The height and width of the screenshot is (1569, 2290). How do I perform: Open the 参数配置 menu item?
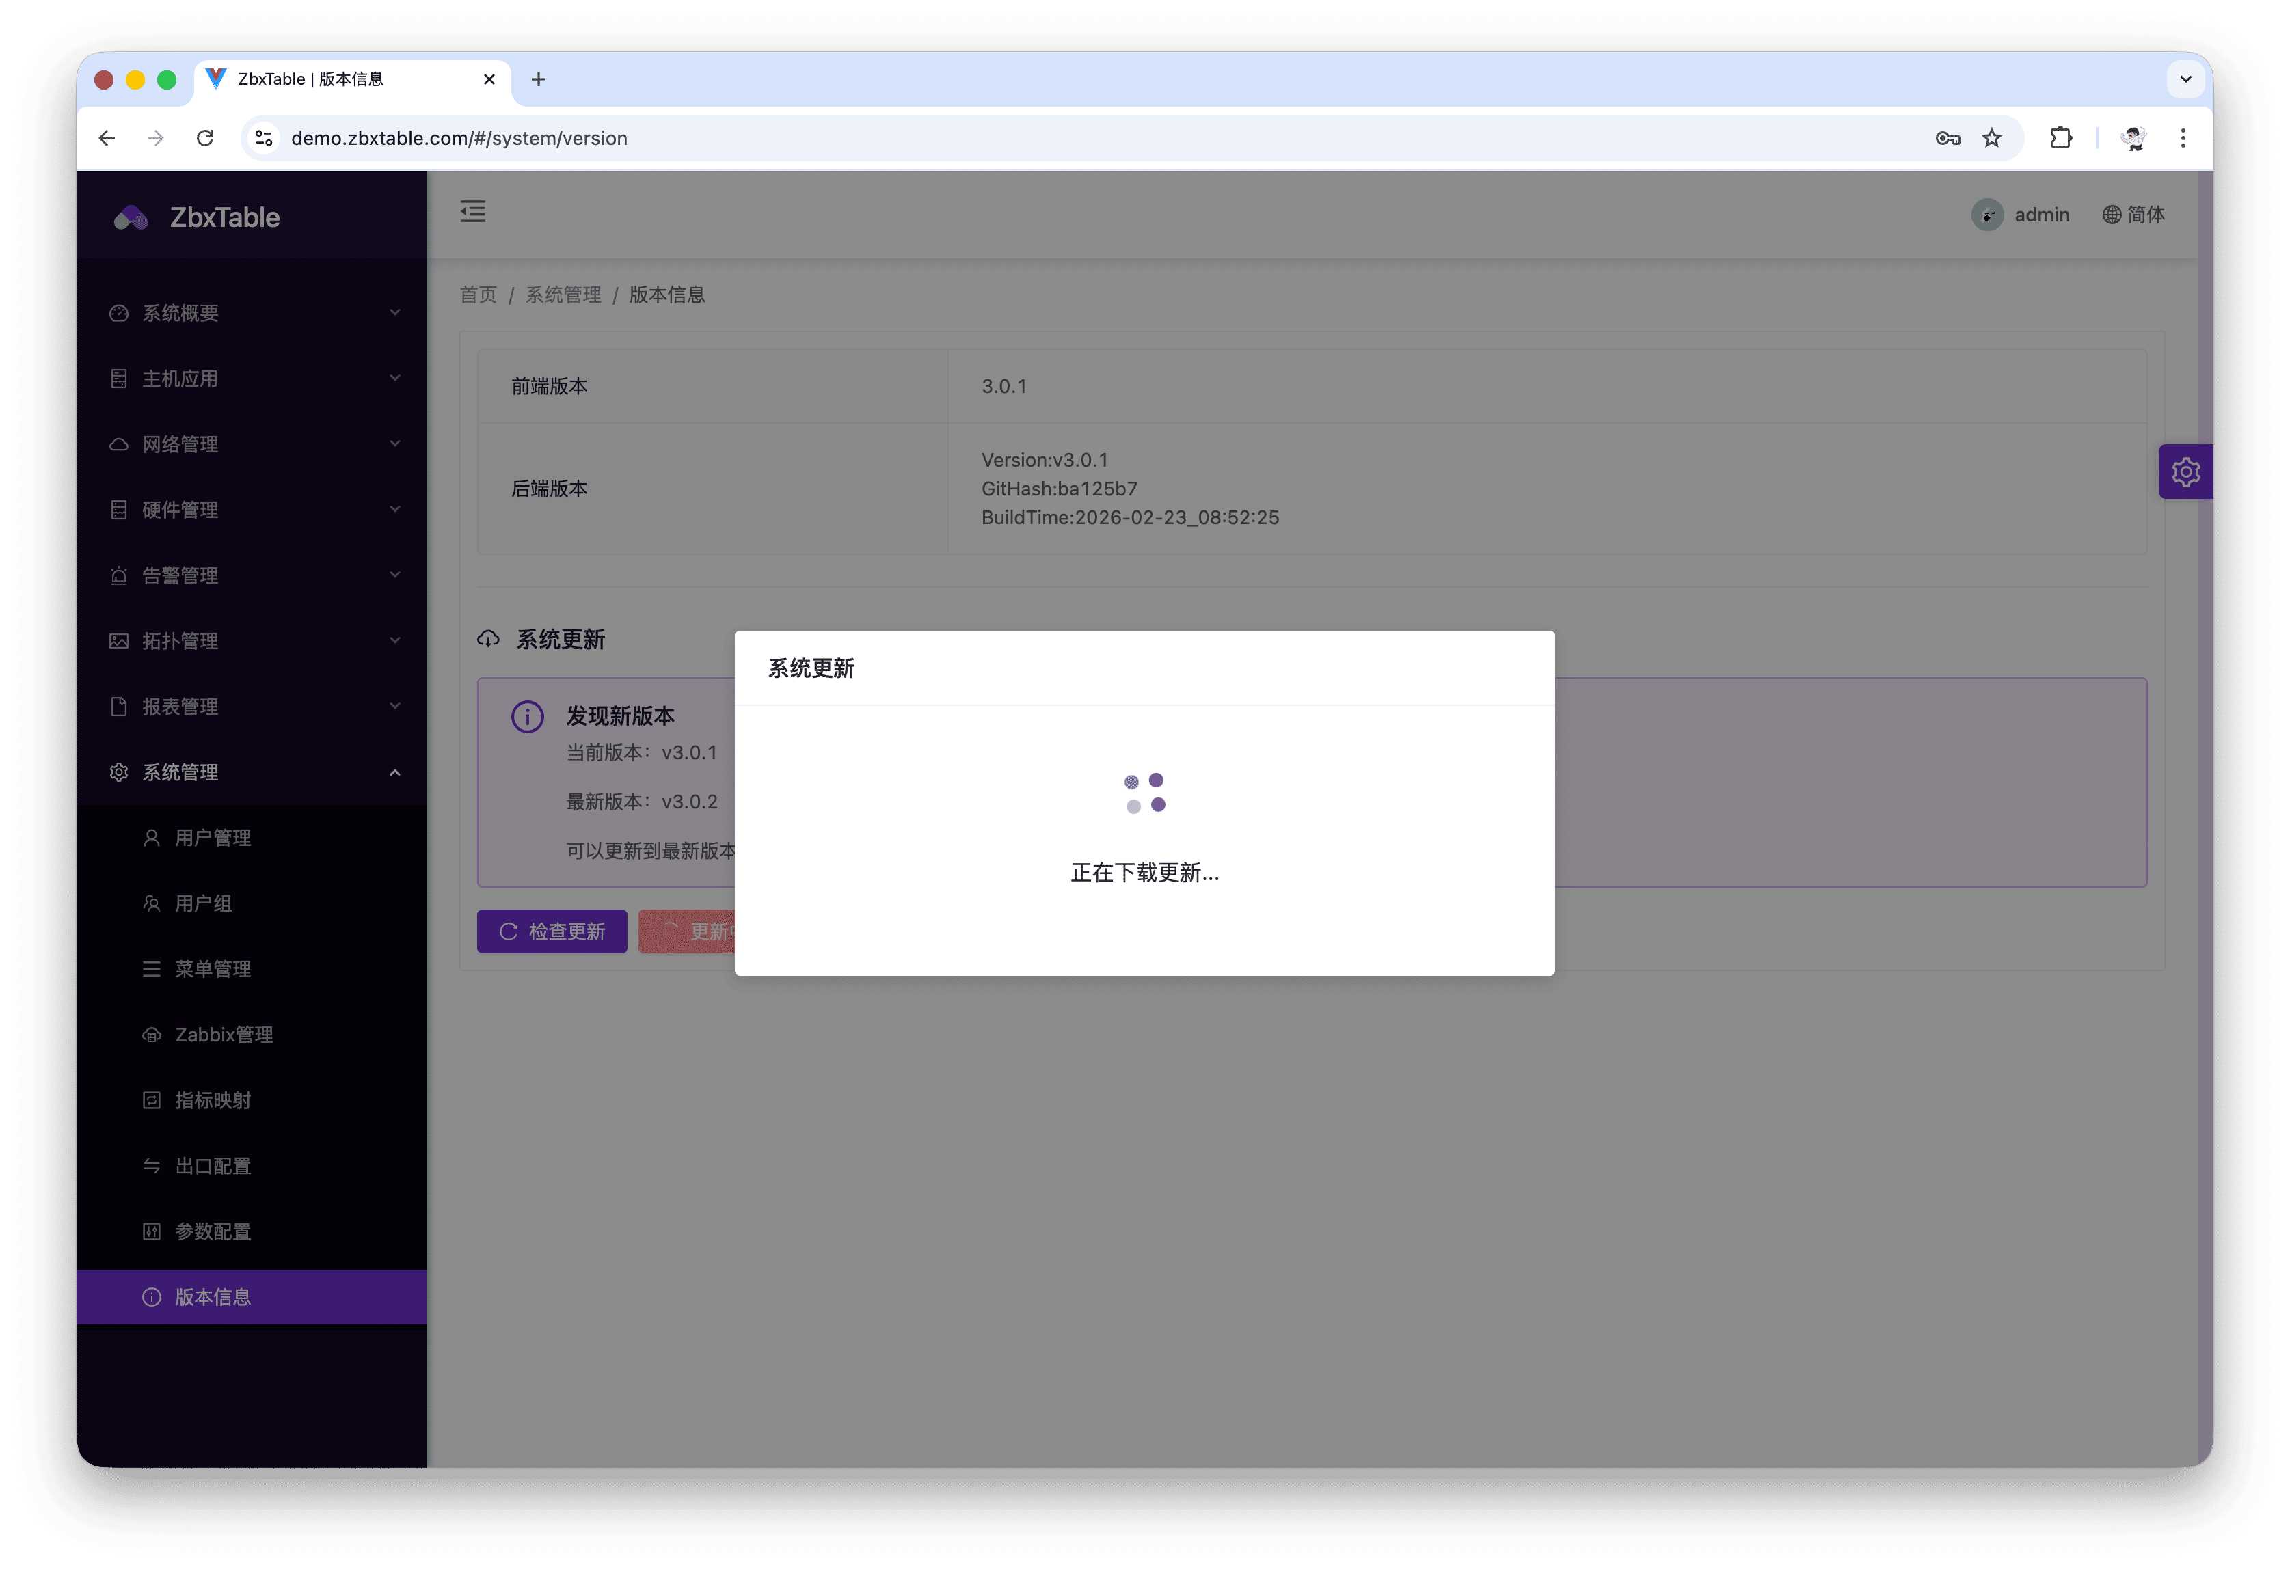coord(213,1231)
